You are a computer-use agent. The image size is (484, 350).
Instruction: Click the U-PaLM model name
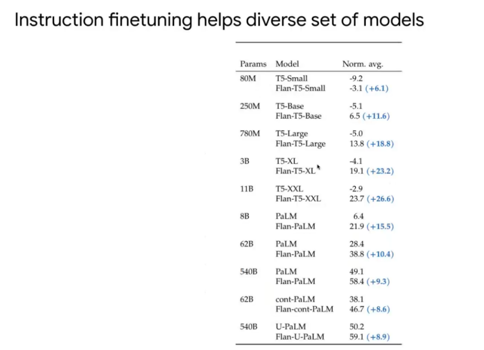(x=291, y=327)
